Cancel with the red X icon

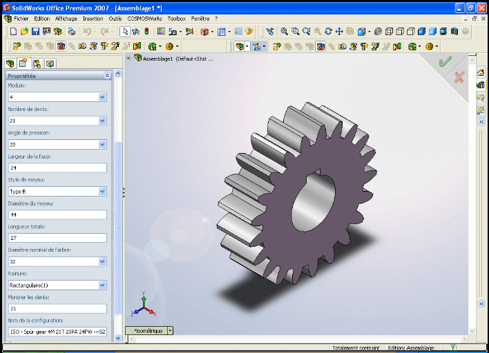click(x=459, y=77)
